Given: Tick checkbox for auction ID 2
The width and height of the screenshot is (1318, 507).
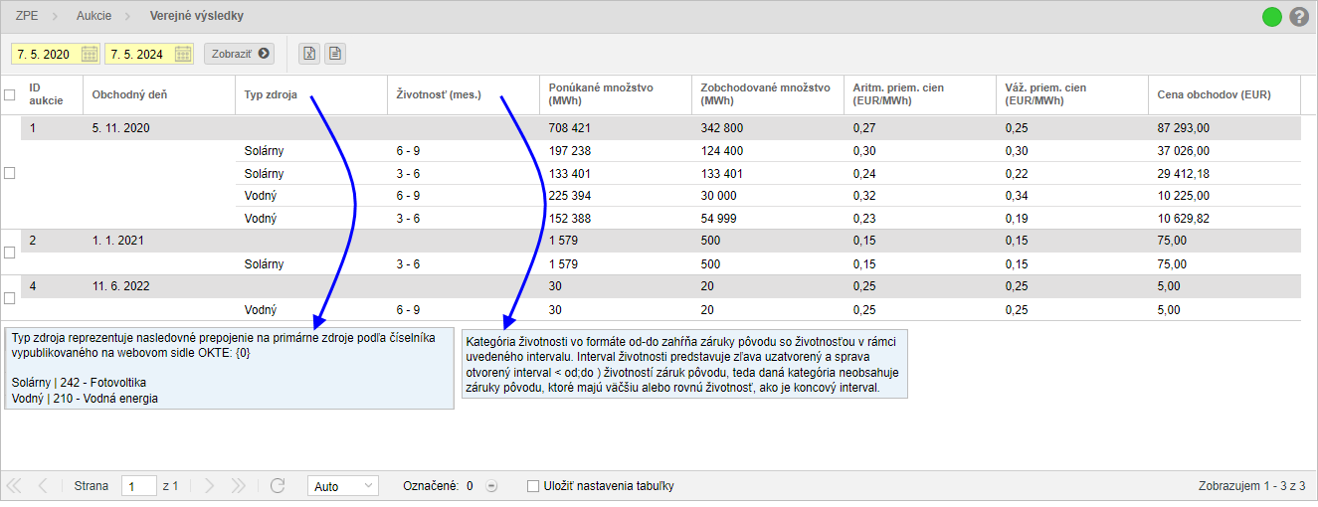Looking at the screenshot, I should 10,253.
